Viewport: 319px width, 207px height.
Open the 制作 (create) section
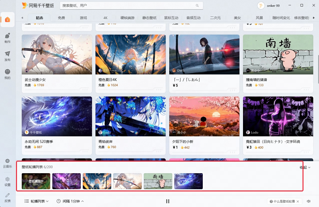(7, 38)
